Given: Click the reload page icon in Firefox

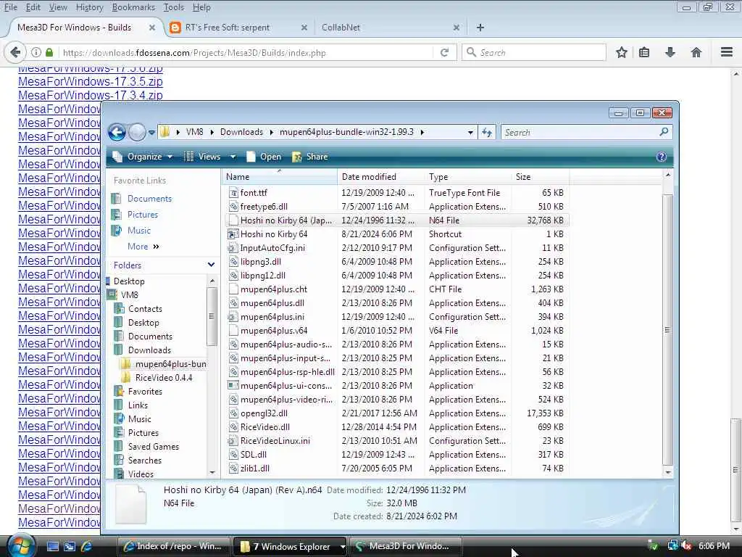Looking at the screenshot, I should [x=444, y=52].
